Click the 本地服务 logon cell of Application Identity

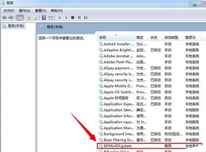coord(192,110)
